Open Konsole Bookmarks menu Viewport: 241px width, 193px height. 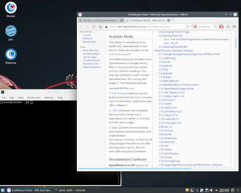coord(34,98)
